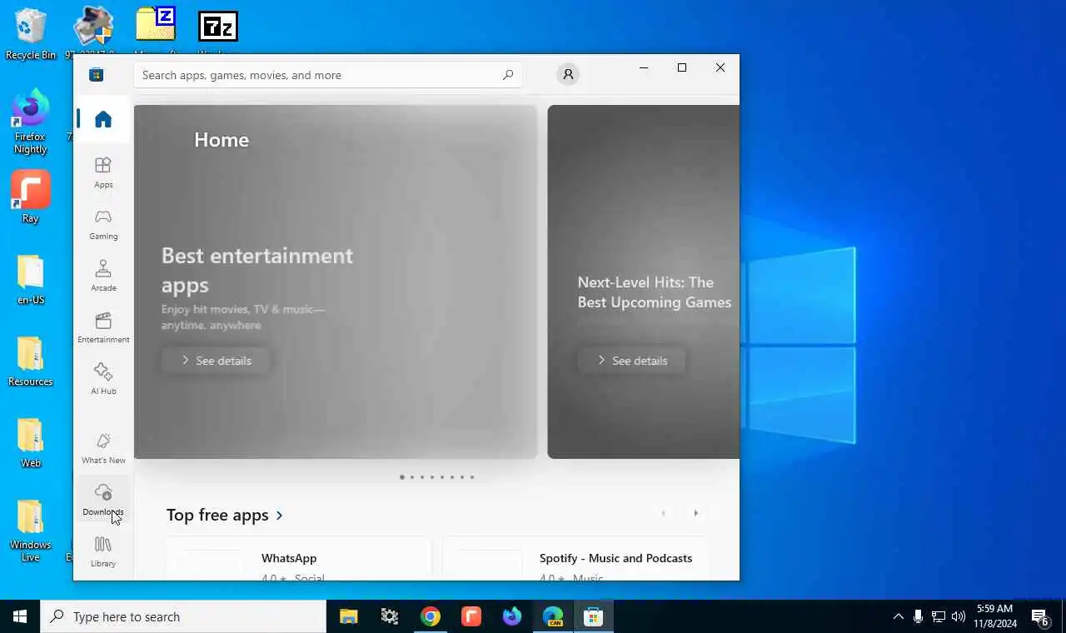This screenshot has height=633, width=1066.
Task: Show next Top free apps page arrow
Action: (696, 513)
